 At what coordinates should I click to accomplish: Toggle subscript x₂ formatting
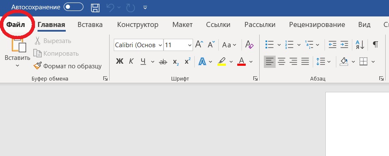tap(176, 62)
